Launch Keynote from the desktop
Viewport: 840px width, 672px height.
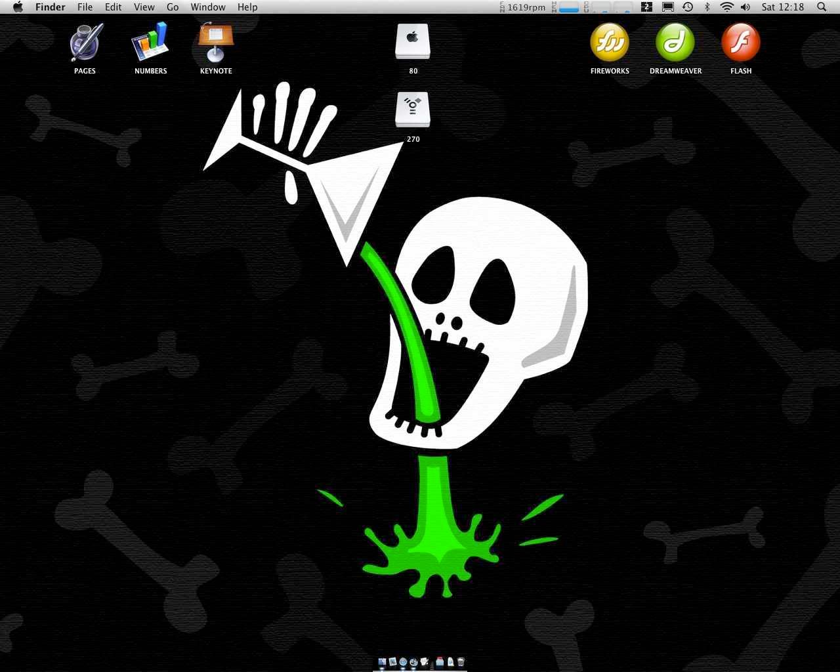tap(216, 43)
